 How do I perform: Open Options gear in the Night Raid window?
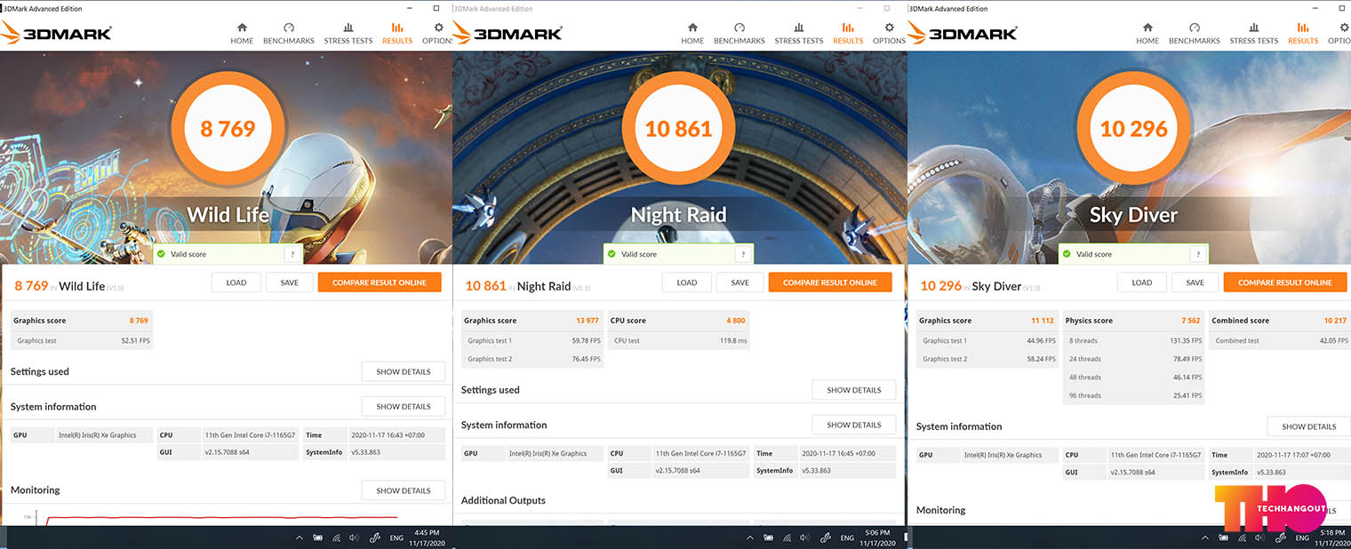pos(889,34)
